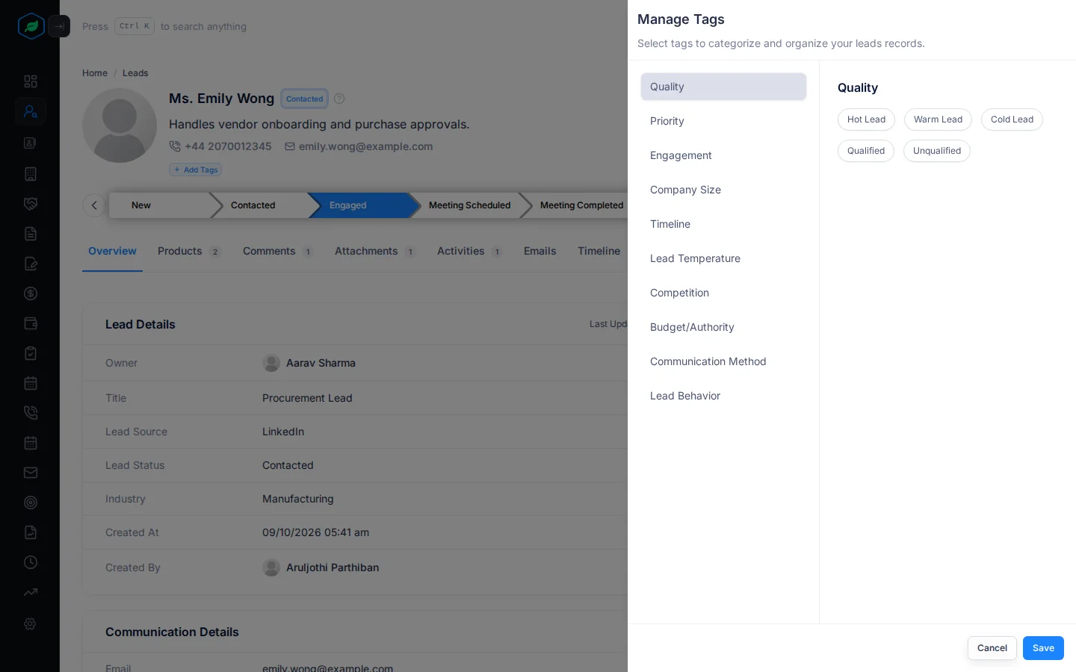The image size is (1076, 672).
Task: Toggle the Unqualified tag
Action: (937, 151)
